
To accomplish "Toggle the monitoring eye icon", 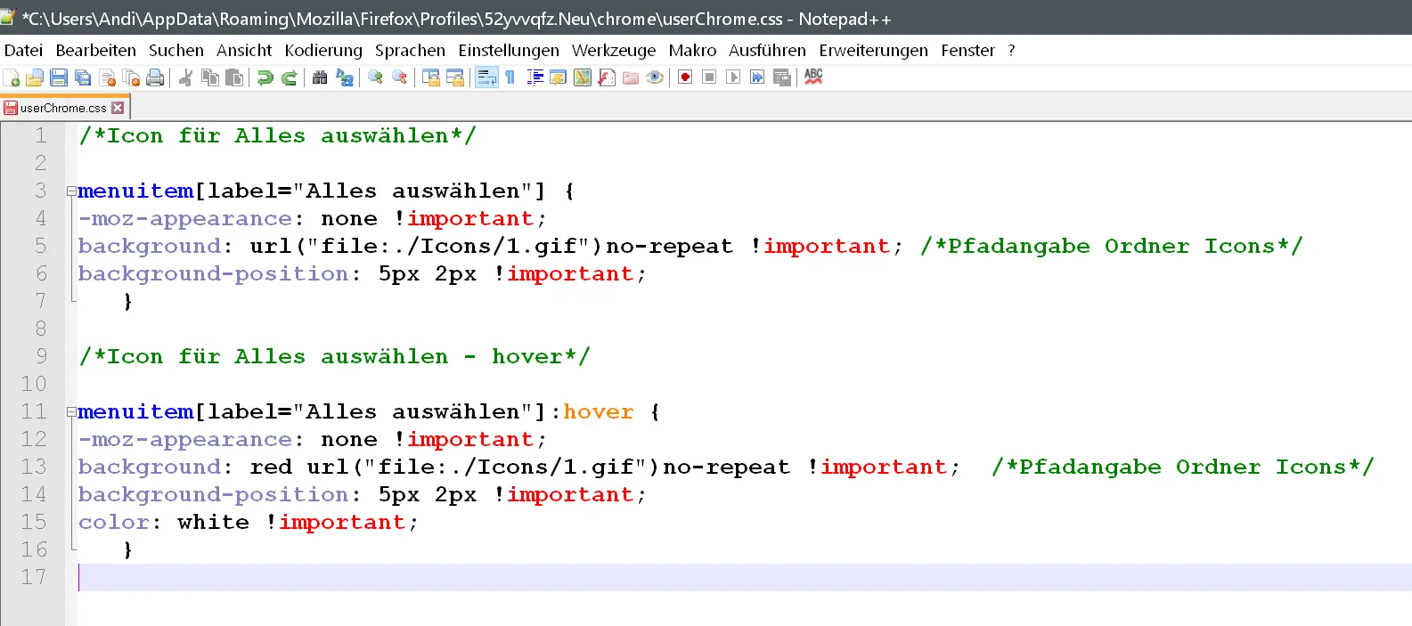I will 655,78.
